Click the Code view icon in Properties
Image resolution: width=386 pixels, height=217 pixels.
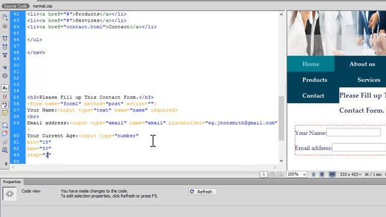click(x=10, y=193)
